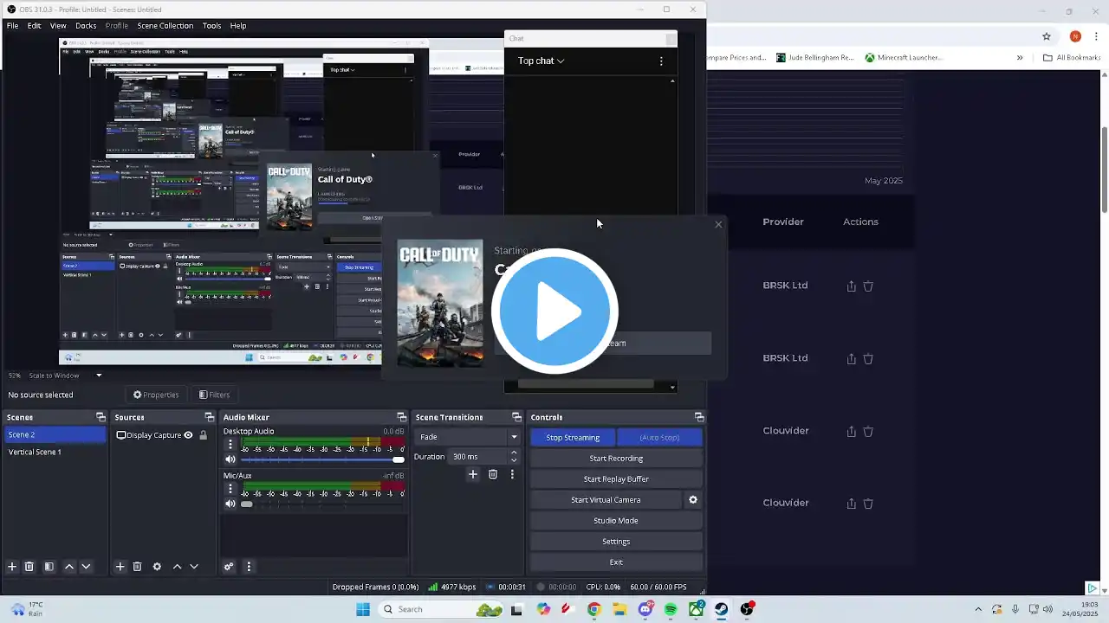Add a new source with plus icon
The image size is (1109, 623).
[120, 567]
